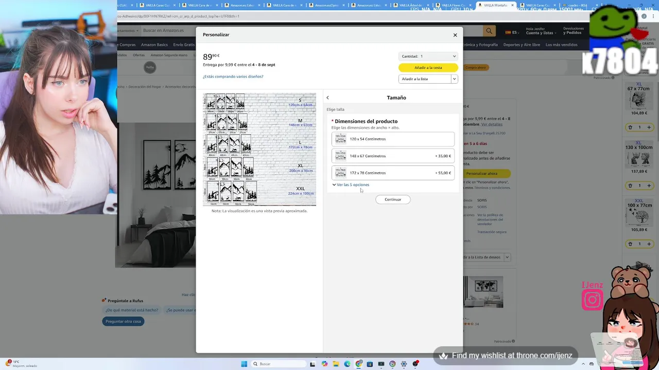Delete the 67 x 77cm cart item

pos(630,127)
